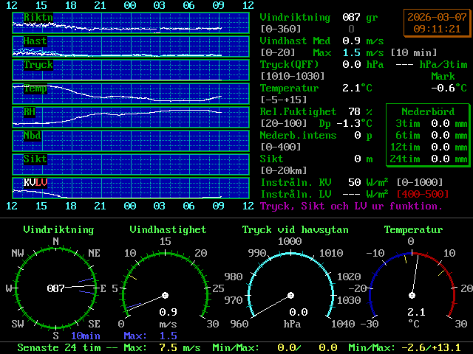Click the purple 'ur funktion' status message

tap(351, 206)
